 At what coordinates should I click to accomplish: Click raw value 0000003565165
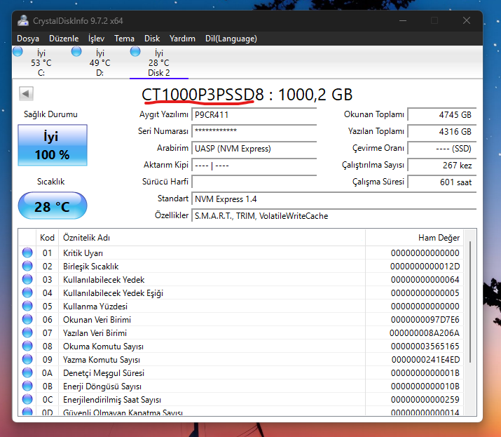tap(425, 346)
